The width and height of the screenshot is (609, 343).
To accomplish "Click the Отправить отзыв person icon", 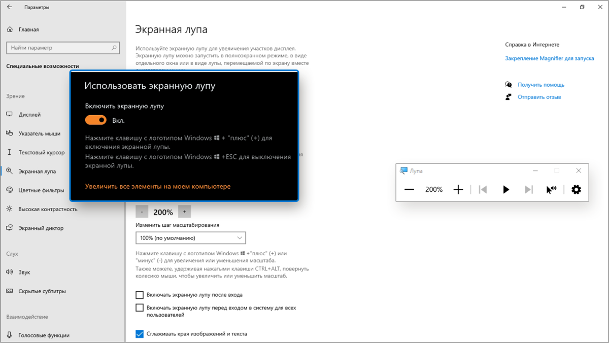I will click(509, 97).
